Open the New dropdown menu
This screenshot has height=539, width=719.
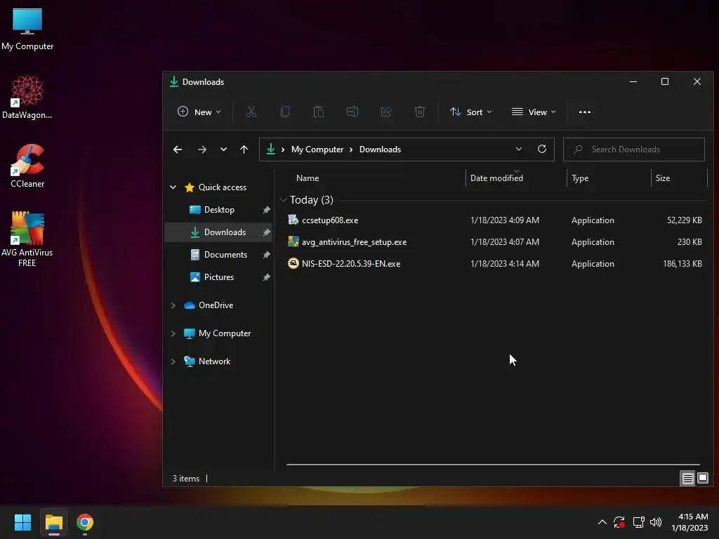(x=199, y=112)
